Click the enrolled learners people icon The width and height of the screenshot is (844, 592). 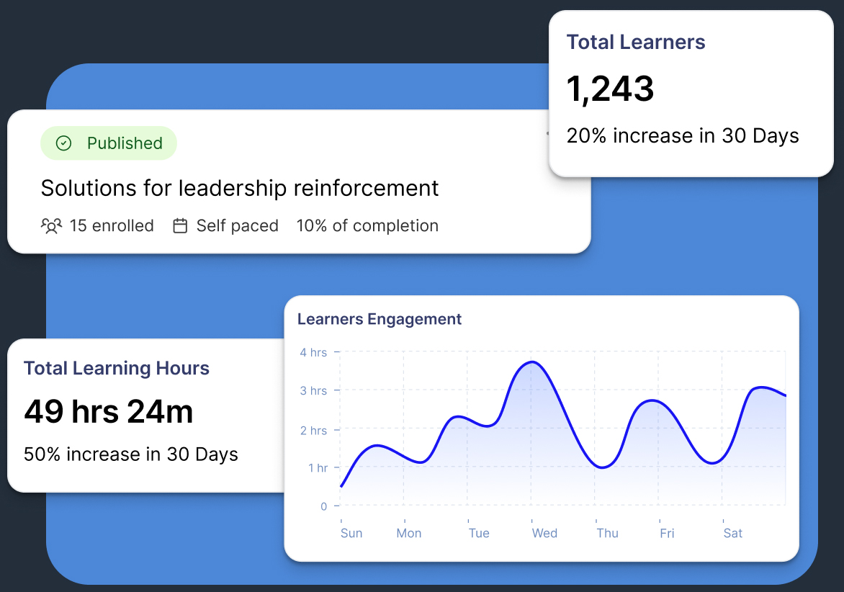(x=51, y=226)
